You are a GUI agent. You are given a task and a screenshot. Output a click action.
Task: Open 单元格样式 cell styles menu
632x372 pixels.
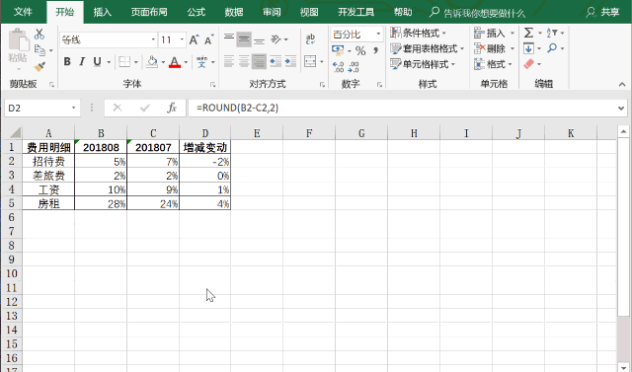423,64
